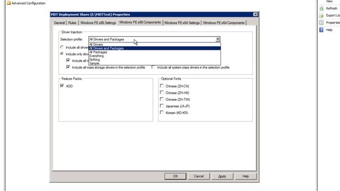Enable Chinese (ZH-CN) font

coord(161,86)
